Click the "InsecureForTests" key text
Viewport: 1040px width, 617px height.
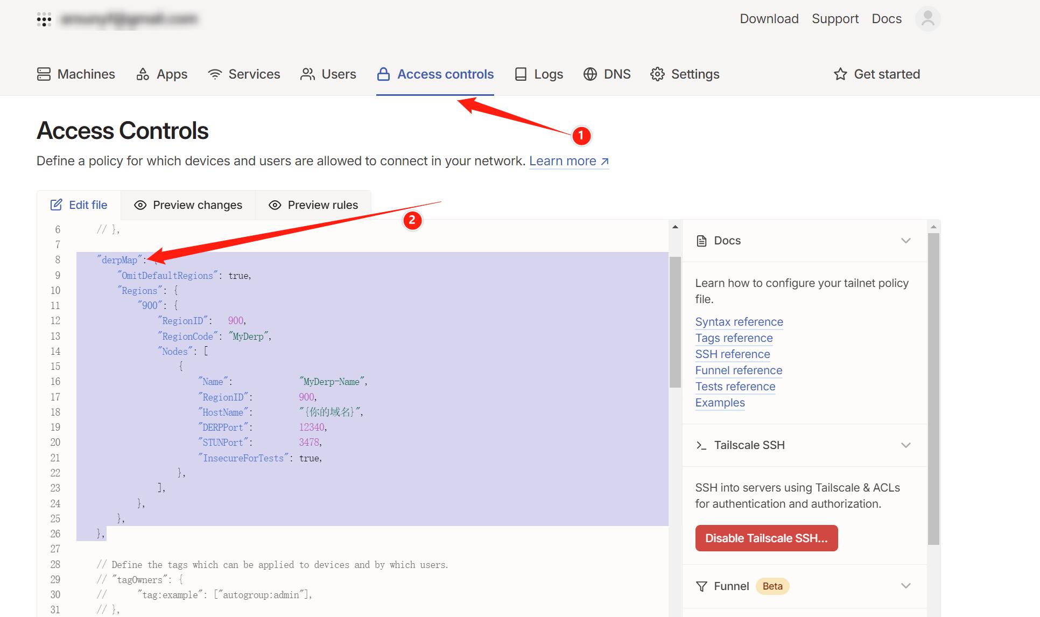tap(243, 458)
